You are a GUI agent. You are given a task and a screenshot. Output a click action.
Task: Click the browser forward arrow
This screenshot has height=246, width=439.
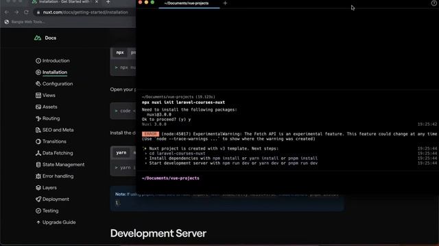(16, 12)
